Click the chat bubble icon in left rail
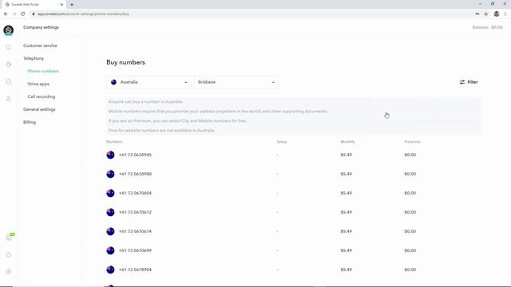511x287 pixels. click(9, 81)
